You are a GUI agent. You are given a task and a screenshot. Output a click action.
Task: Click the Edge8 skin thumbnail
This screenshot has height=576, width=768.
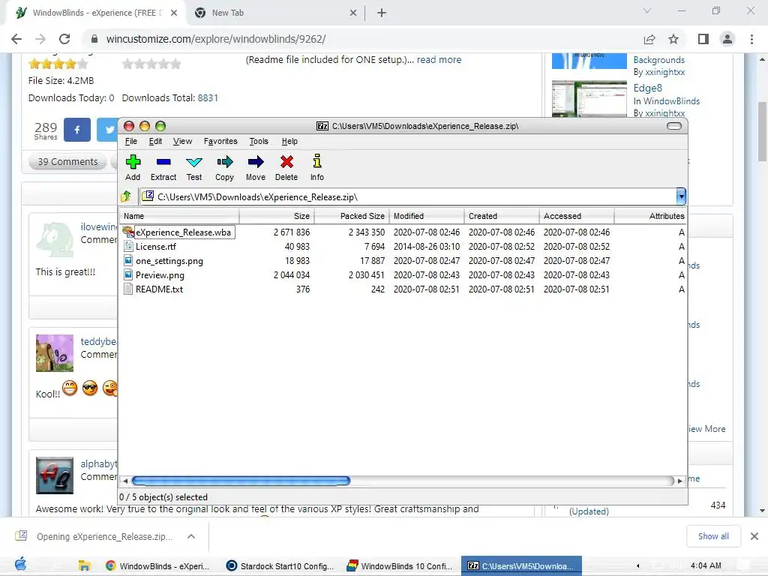coord(589,99)
